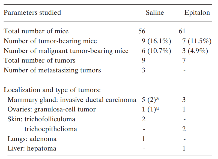Select 'Mammary gland: invasive ductal carcinoma' text
This screenshot has width=218, height=159.
[x=72, y=100]
